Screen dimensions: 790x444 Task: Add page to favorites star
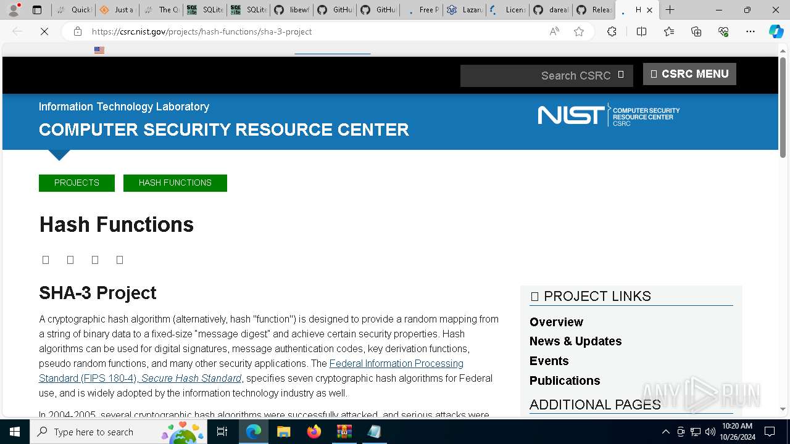click(x=579, y=31)
